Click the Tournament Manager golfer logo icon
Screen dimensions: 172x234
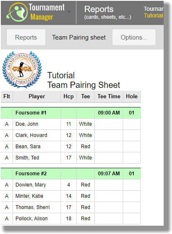(x=17, y=12)
